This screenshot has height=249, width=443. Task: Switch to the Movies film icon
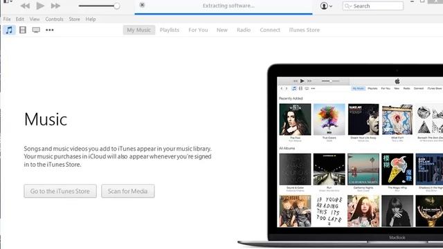click(x=23, y=30)
